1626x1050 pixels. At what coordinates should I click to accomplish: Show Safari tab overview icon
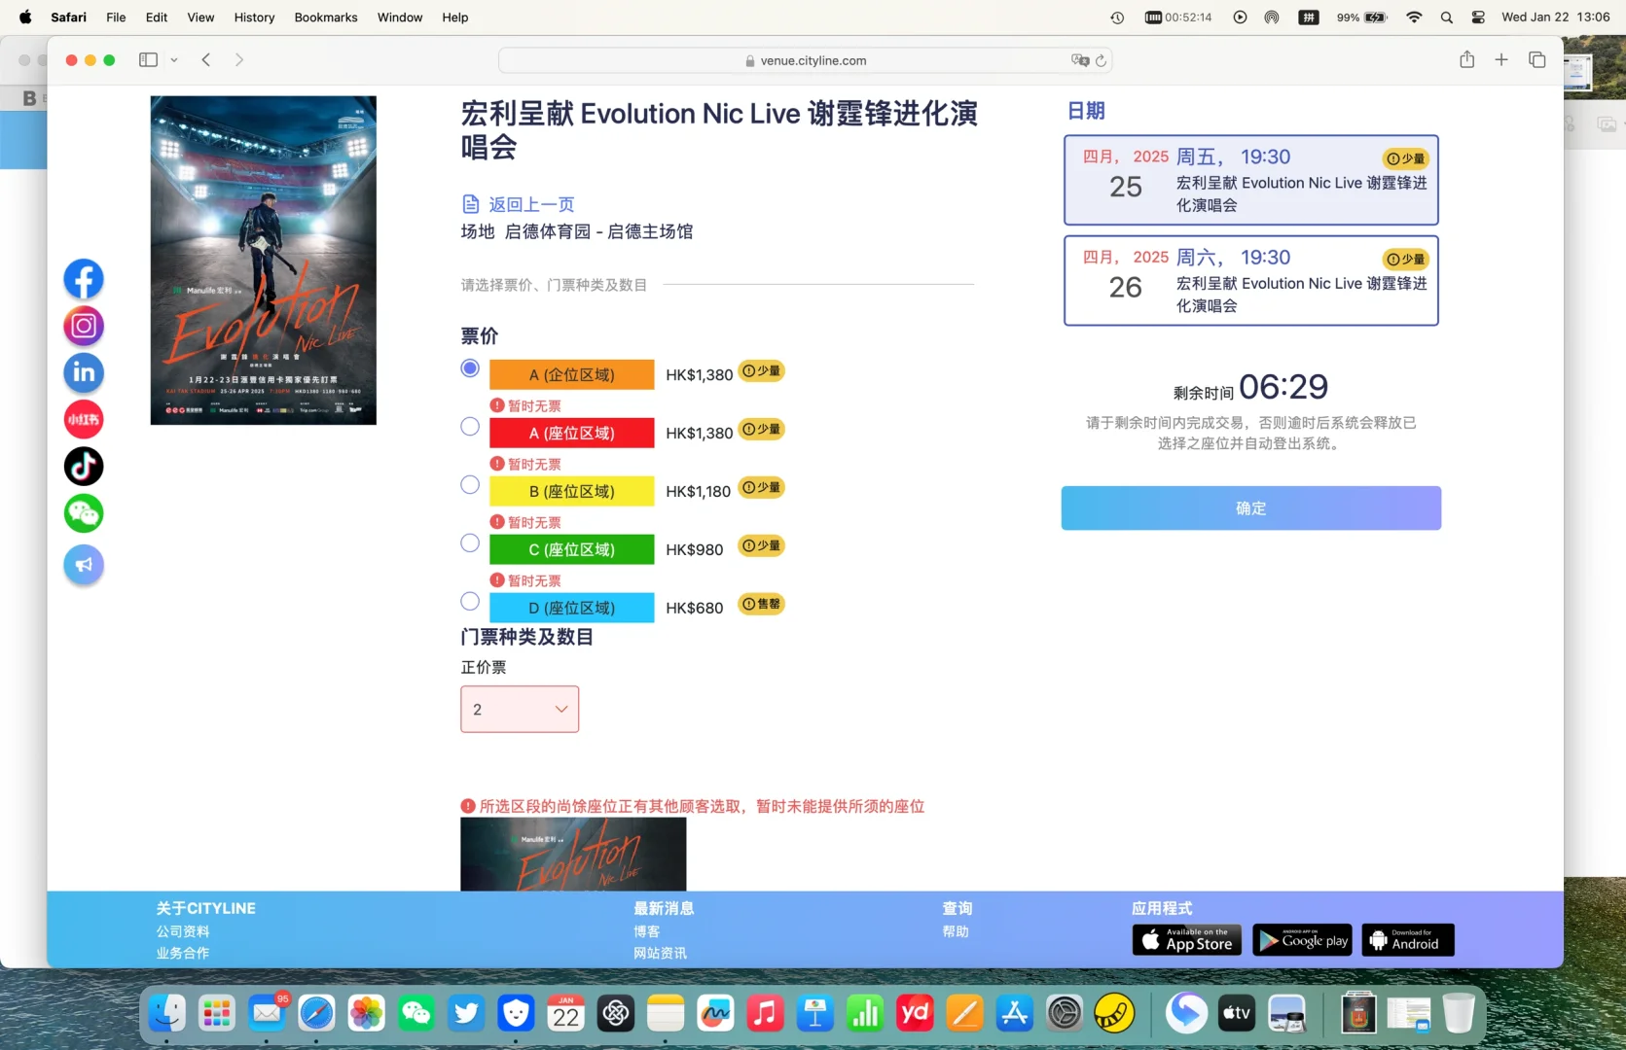point(1537,59)
